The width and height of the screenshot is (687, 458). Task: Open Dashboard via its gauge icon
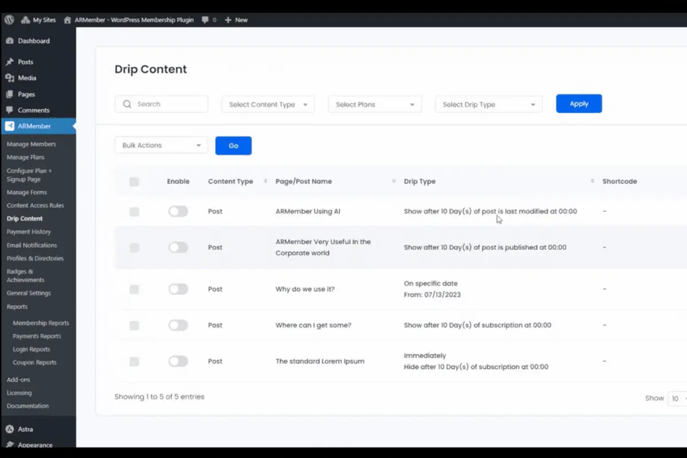click(10, 41)
